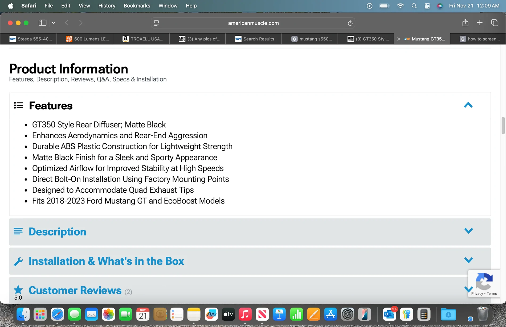Go back with the back arrow
The image size is (506, 327).
click(x=67, y=23)
